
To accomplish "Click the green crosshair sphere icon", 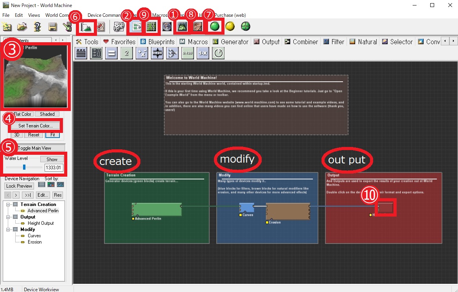I will tap(246, 27).
